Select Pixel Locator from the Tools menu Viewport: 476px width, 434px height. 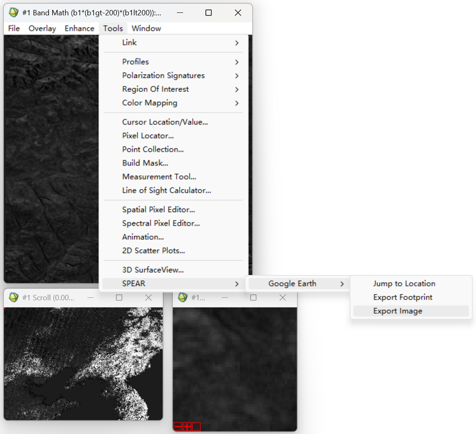coord(147,135)
